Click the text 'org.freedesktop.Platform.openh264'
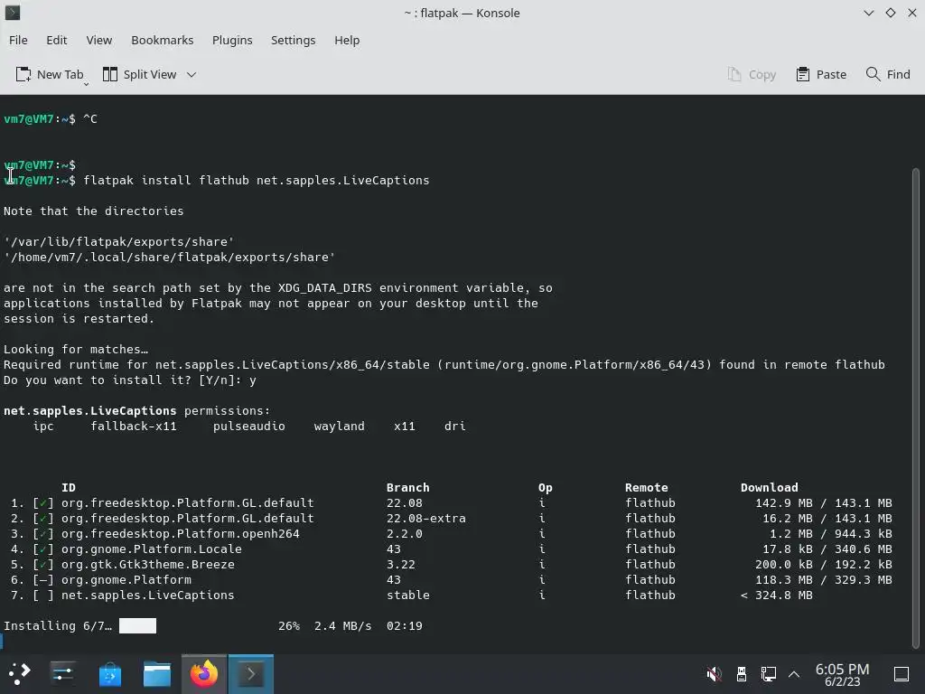Screen dimensions: 925x694 click(181, 533)
